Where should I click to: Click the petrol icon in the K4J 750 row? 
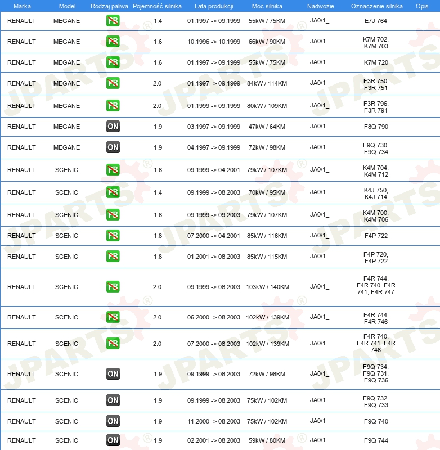coord(113,192)
